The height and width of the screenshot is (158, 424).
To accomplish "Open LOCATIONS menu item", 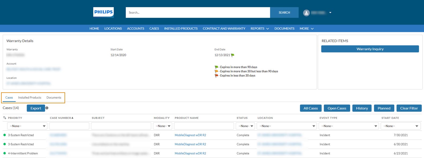I will click(x=113, y=29).
